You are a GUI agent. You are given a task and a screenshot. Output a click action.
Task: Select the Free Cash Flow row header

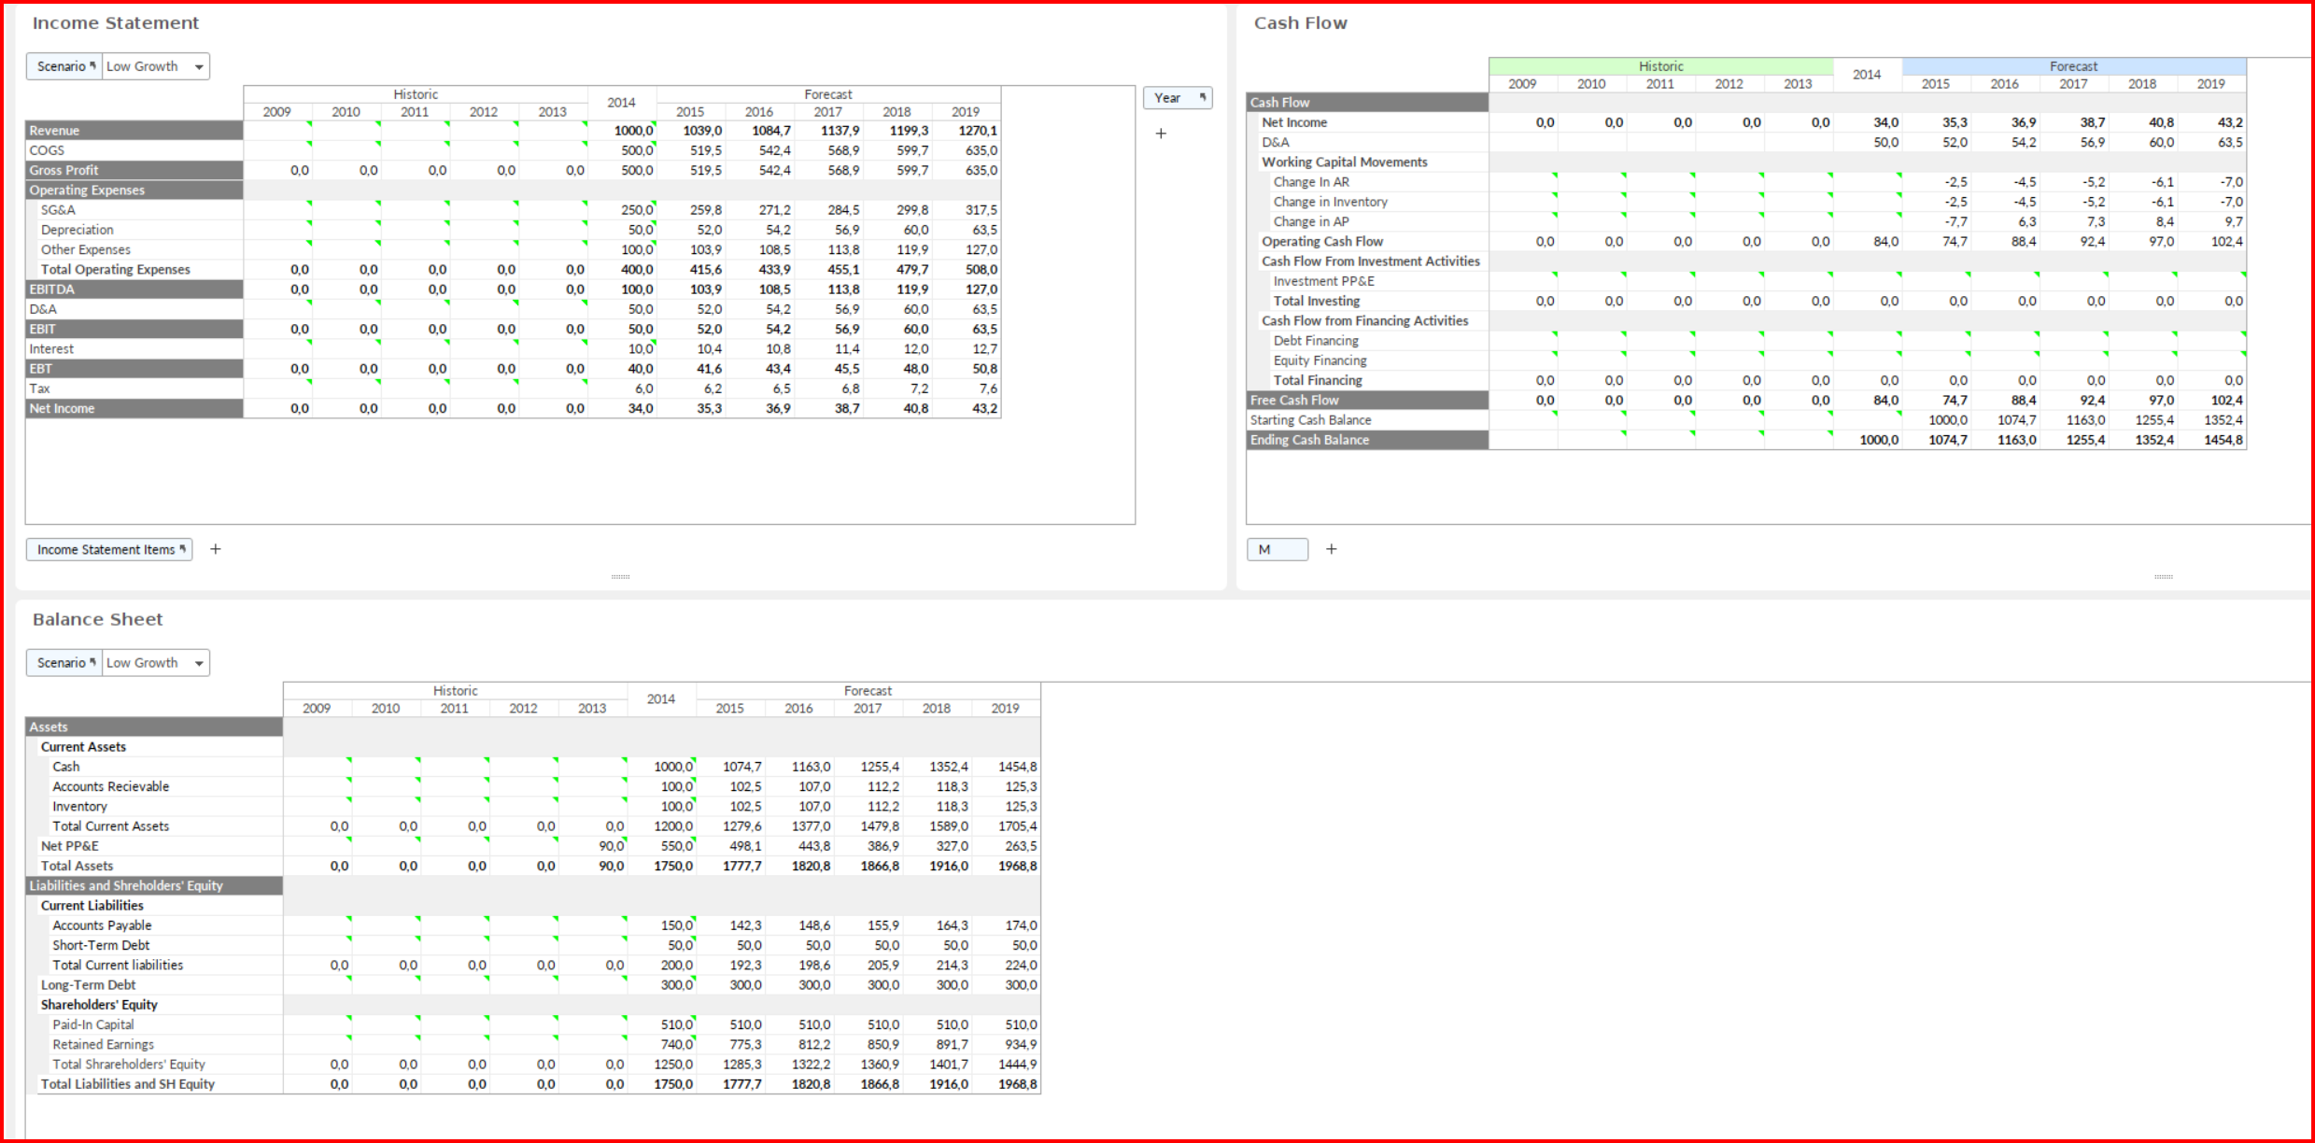pos(1367,400)
